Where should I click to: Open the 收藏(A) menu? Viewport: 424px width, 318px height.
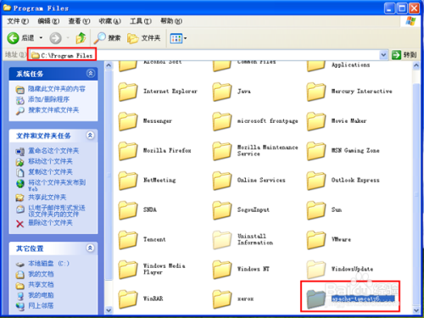click(109, 21)
